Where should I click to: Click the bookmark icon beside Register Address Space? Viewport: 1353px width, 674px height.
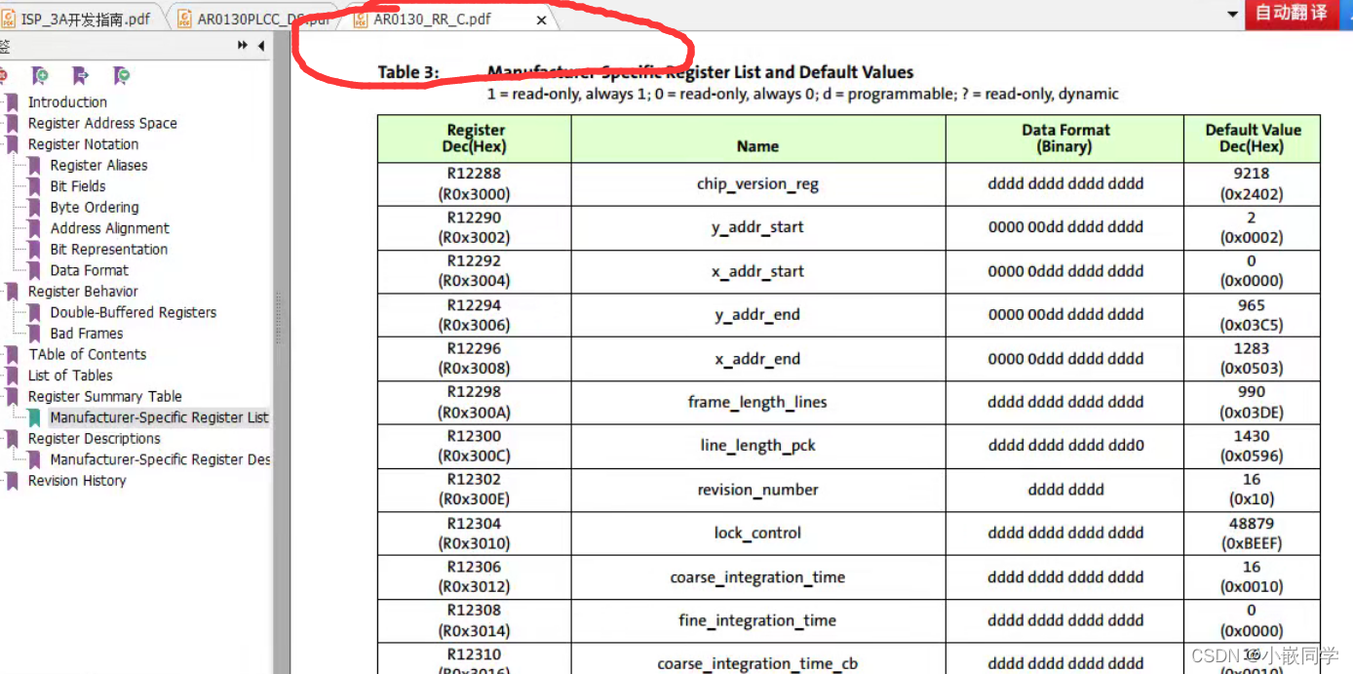pos(13,124)
